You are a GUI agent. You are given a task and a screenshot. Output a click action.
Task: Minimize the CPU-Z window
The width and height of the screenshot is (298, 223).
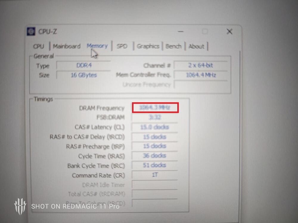point(181,32)
